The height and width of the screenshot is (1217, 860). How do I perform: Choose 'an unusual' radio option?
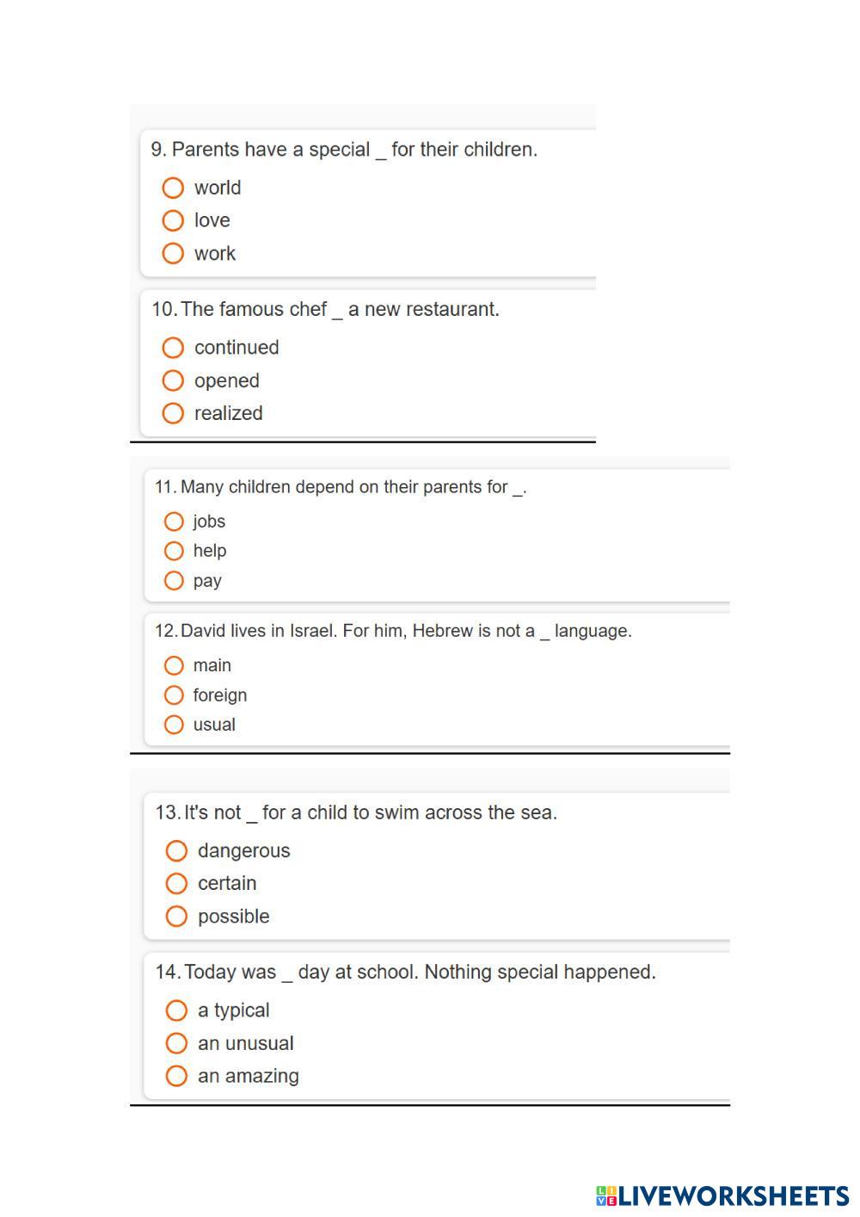coord(176,1043)
